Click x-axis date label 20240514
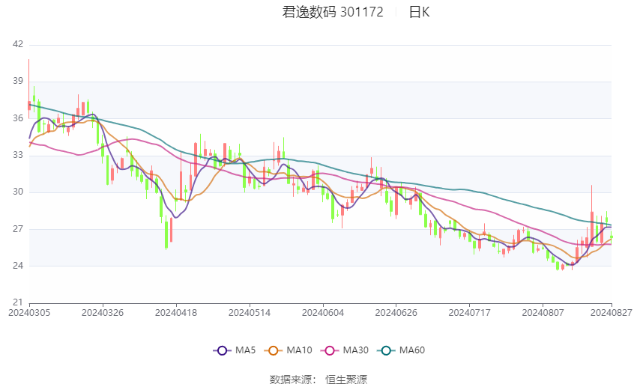The height and width of the screenshot is (387, 637). pos(250,313)
